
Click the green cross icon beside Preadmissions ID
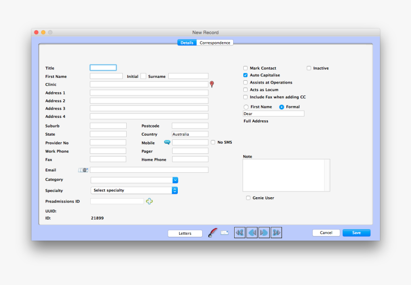149,201
